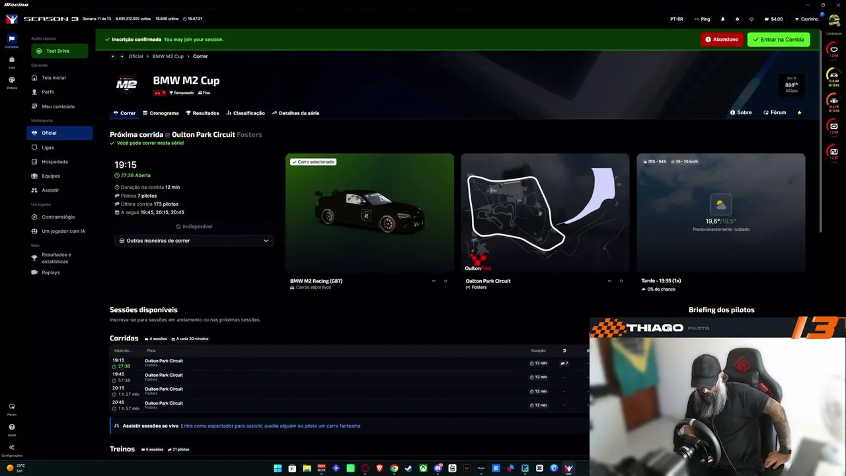The width and height of the screenshot is (846, 476).
Task: Click the gear icon beside the bell
Action: [737, 19]
